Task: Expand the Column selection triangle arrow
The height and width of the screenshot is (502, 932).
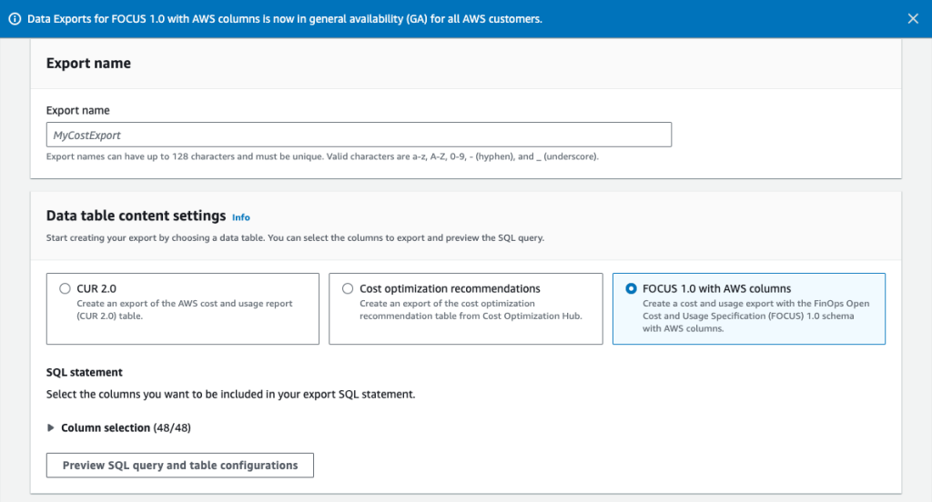Action: 51,427
